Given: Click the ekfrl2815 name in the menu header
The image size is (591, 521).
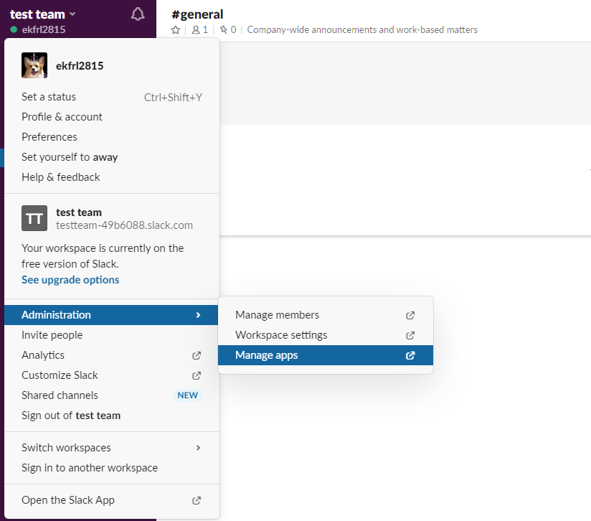Looking at the screenshot, I should (x=80, y=65).
